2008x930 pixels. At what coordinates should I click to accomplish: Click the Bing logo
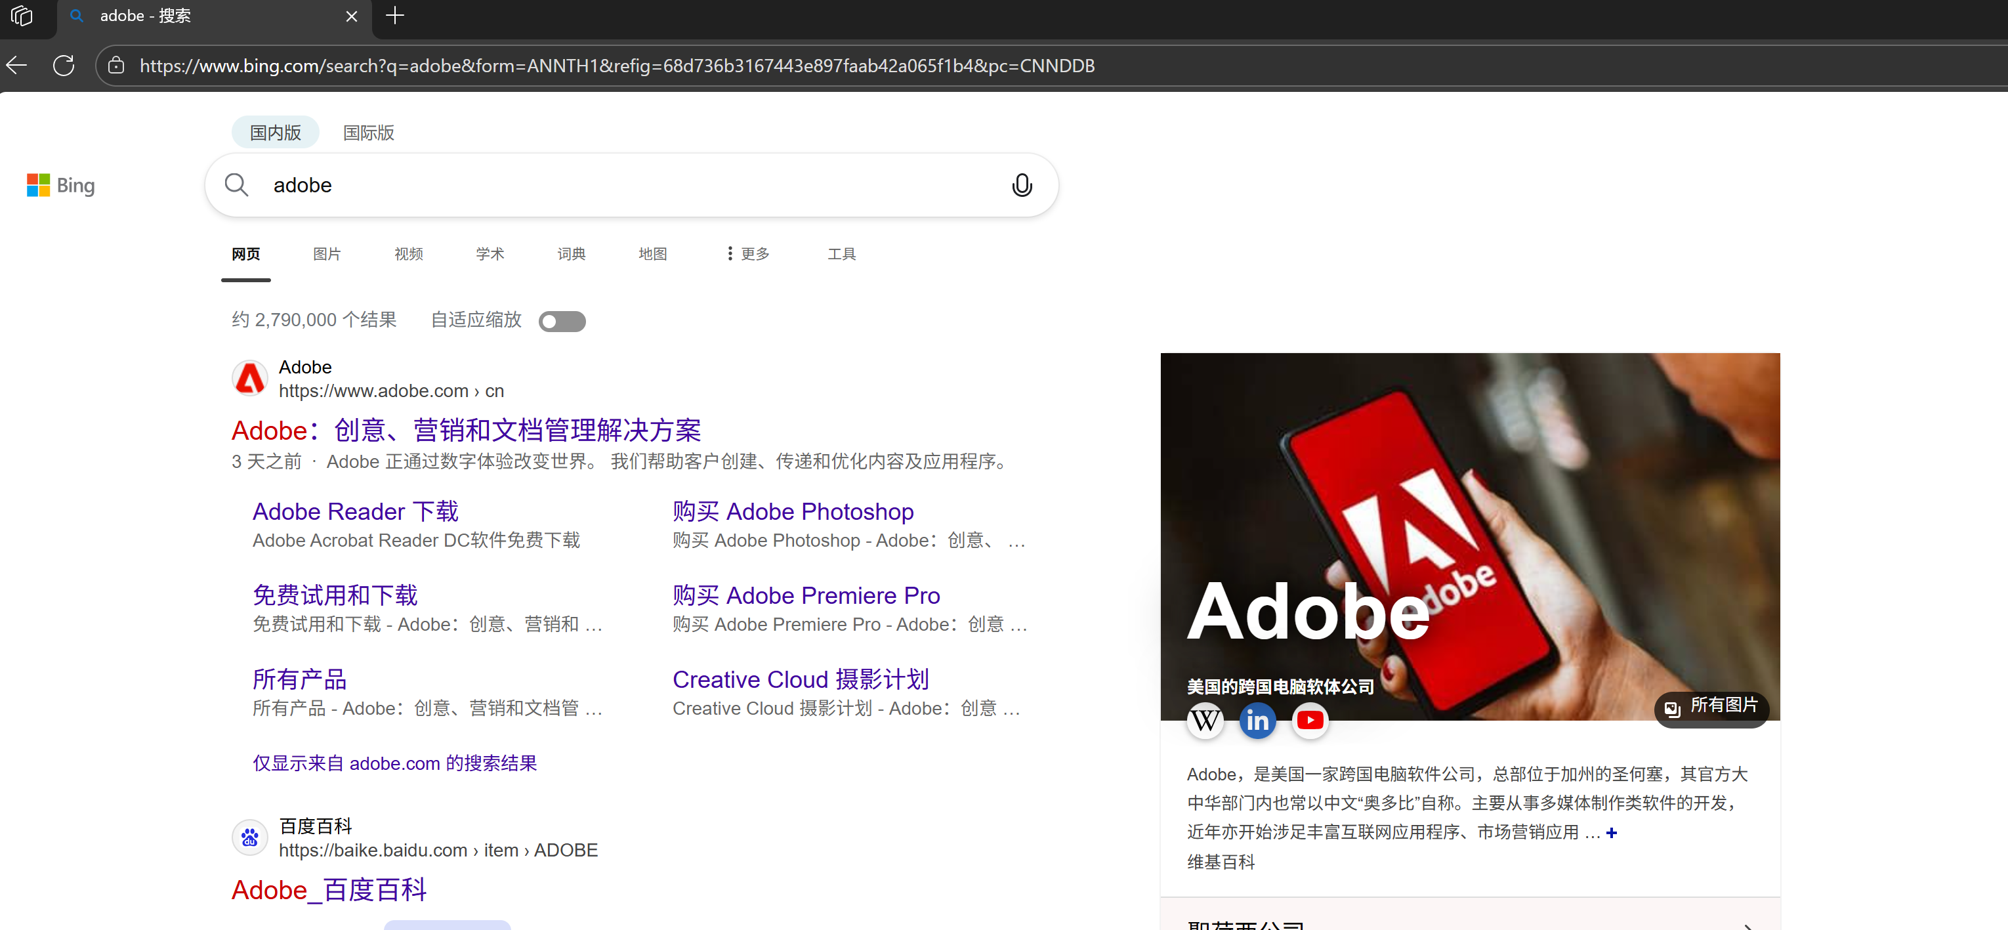point(61,186)
